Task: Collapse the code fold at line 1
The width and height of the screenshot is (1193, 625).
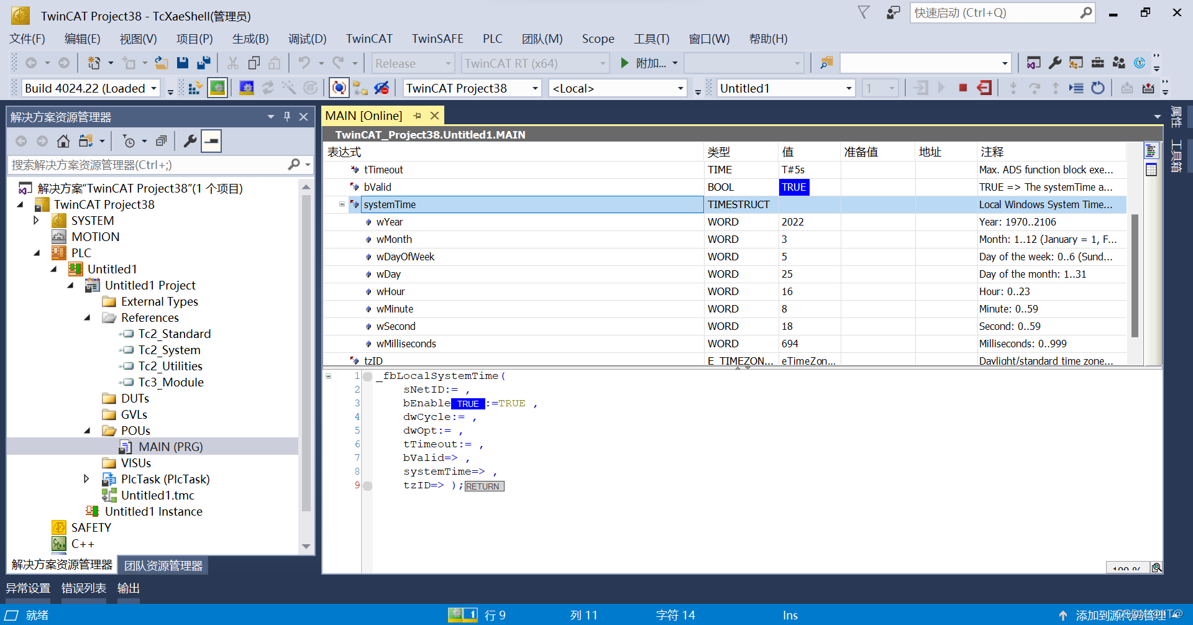Action: pyautogui.click(x=328, y=376)
